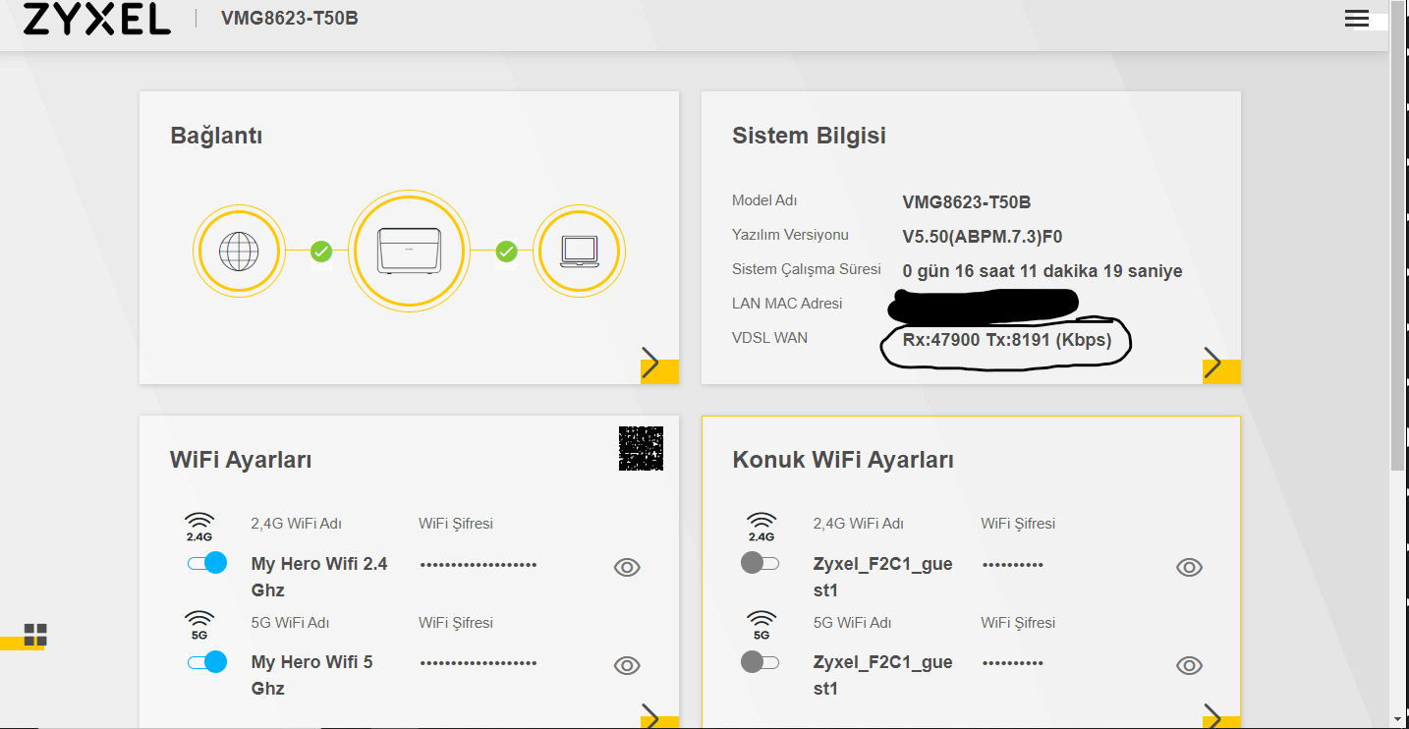Click the 2.4G signal icon in WiFi Ayarları
1409x729 pixels.
click(x=198, y=527)
